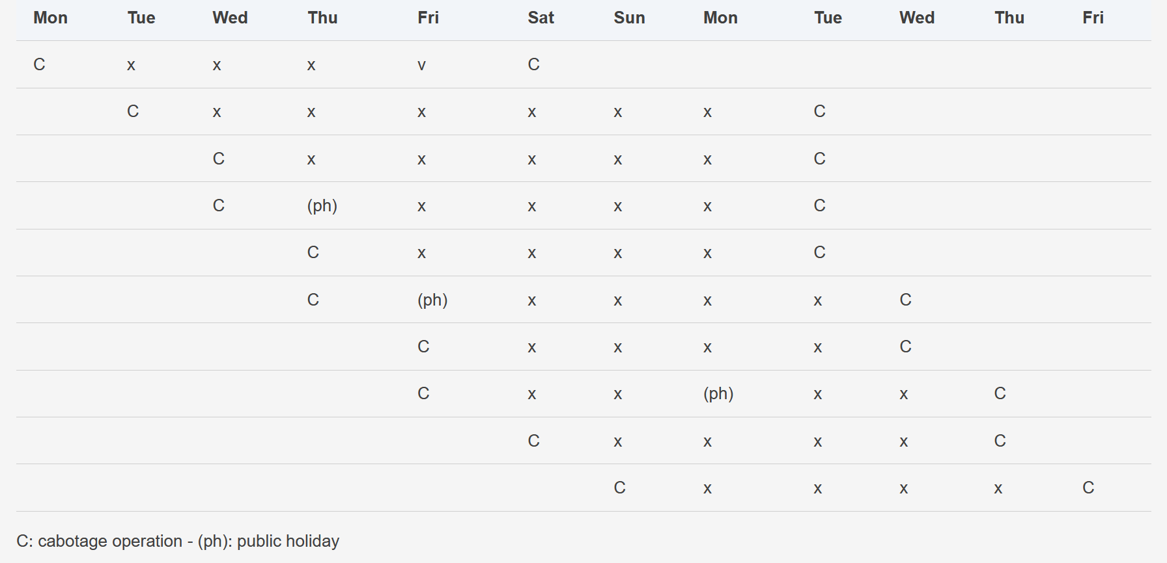Select the C cell in the last row's Sun column

pyautogui.click(x=619, y=488)
